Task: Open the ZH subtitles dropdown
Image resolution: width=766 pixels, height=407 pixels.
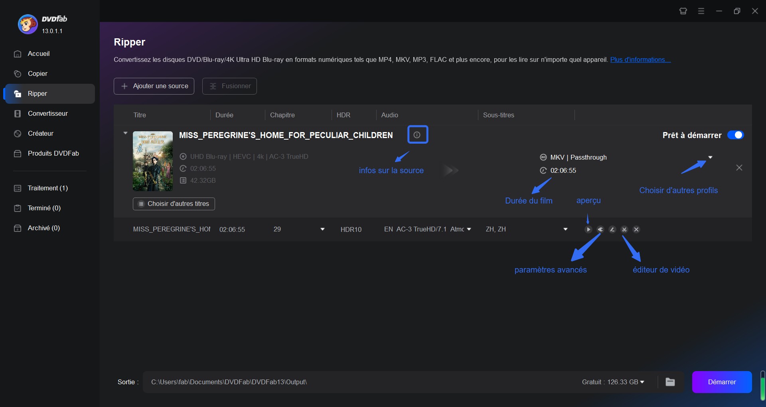Action: pyautogui.click(x=565, y=229)
